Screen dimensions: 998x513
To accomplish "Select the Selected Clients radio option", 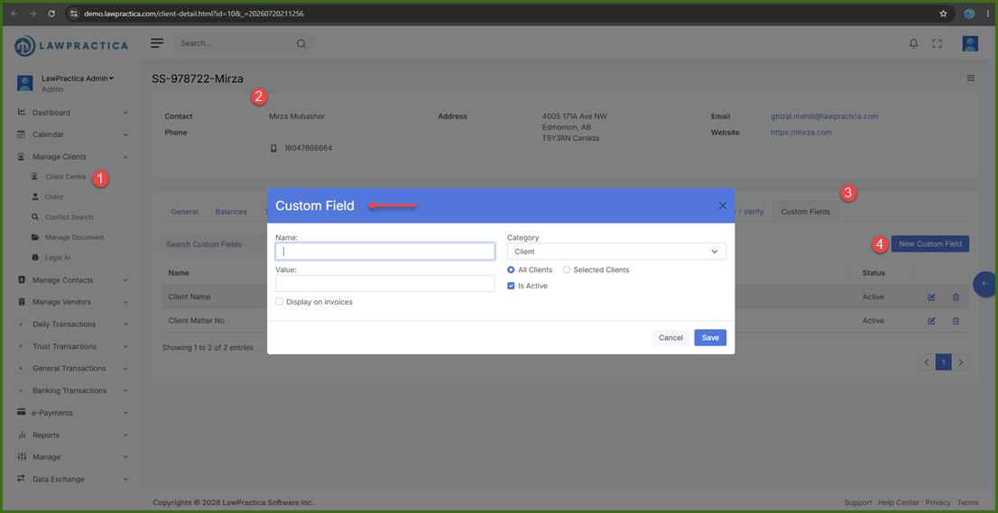I will (x=567, y=270).
